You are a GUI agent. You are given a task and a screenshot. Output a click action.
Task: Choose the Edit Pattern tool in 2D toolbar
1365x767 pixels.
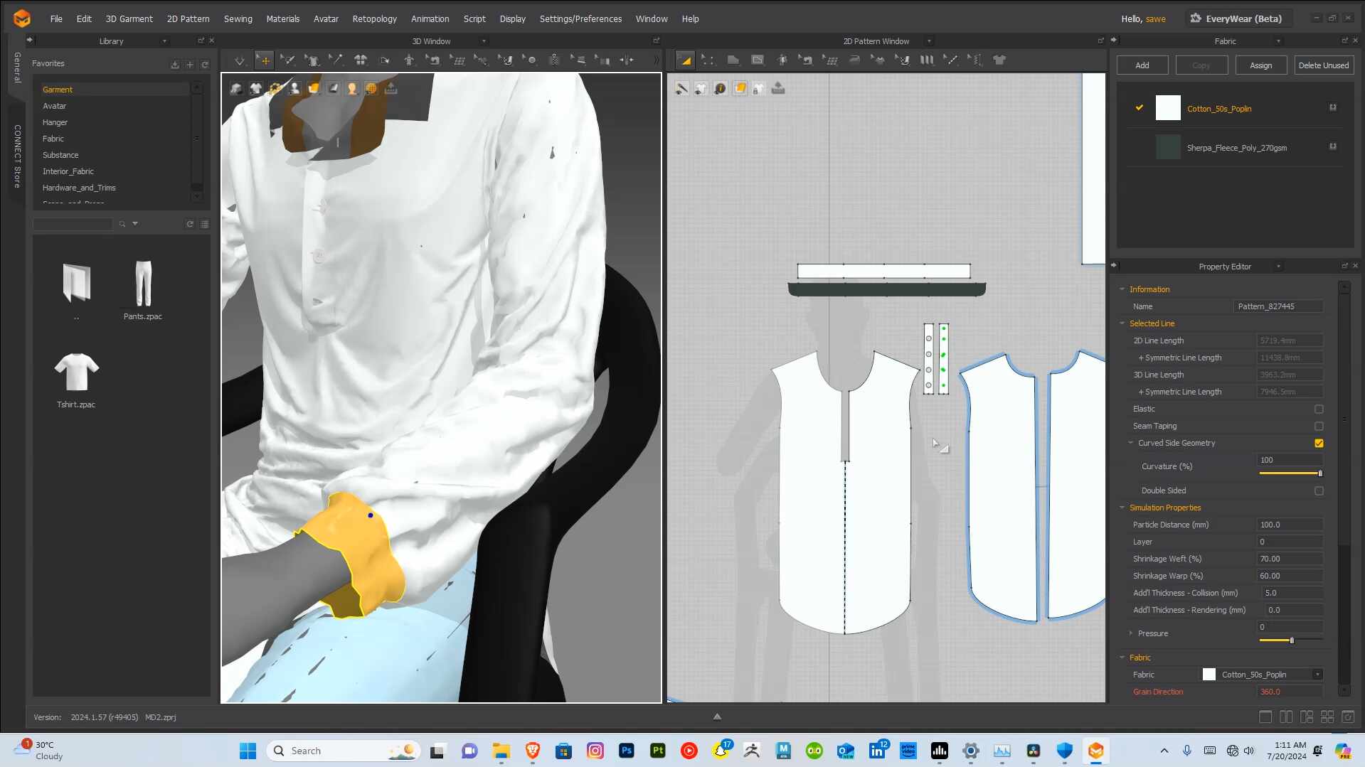(708, 60)
